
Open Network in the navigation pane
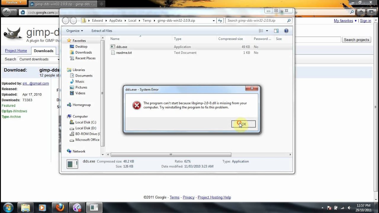(79, 151)
